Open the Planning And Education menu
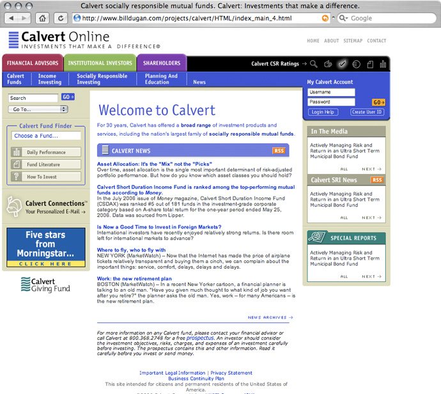 [161, 79]
